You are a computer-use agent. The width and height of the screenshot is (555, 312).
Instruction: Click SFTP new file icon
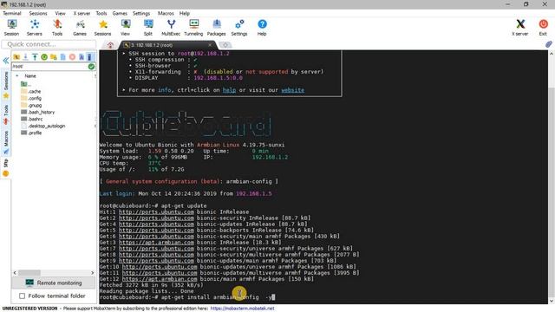63,57
